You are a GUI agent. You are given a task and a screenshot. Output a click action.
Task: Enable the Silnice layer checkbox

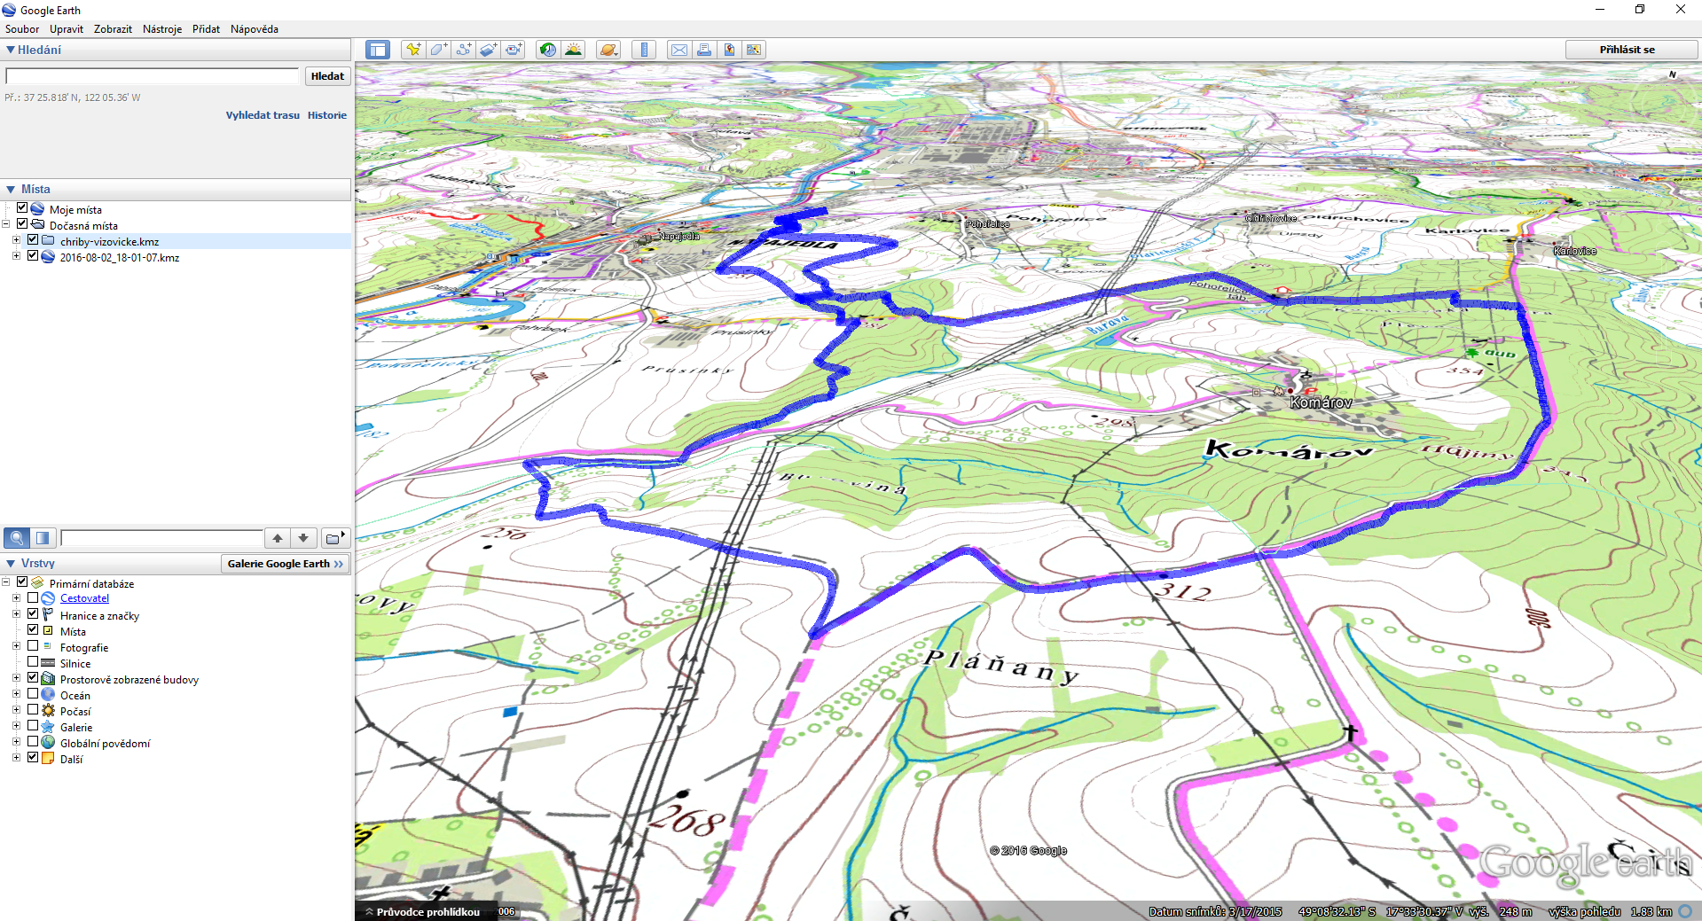point(33,662)
